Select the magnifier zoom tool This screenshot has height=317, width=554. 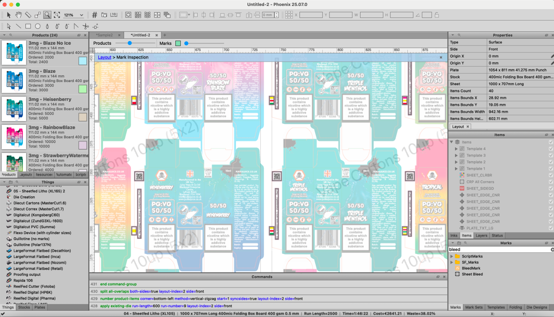pos(47,15)
